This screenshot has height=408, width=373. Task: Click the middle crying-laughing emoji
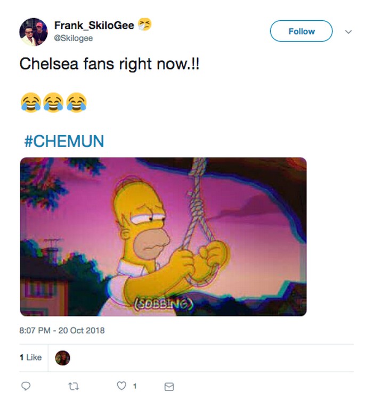click(x=53, y=103)
